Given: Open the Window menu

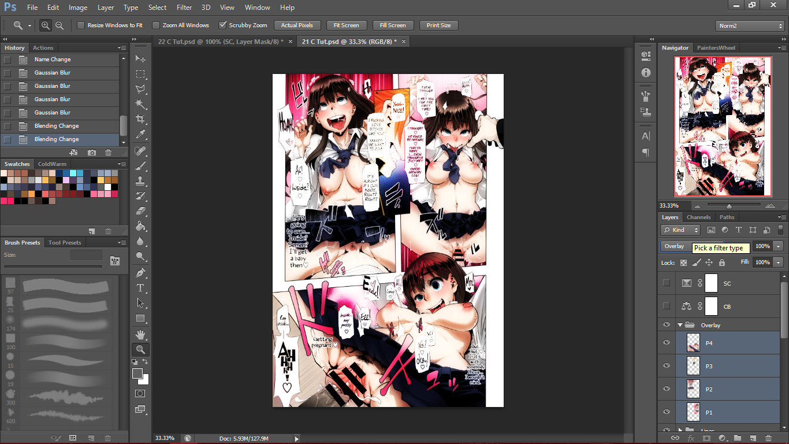Looking at the screenshot, I should point(257,8).
